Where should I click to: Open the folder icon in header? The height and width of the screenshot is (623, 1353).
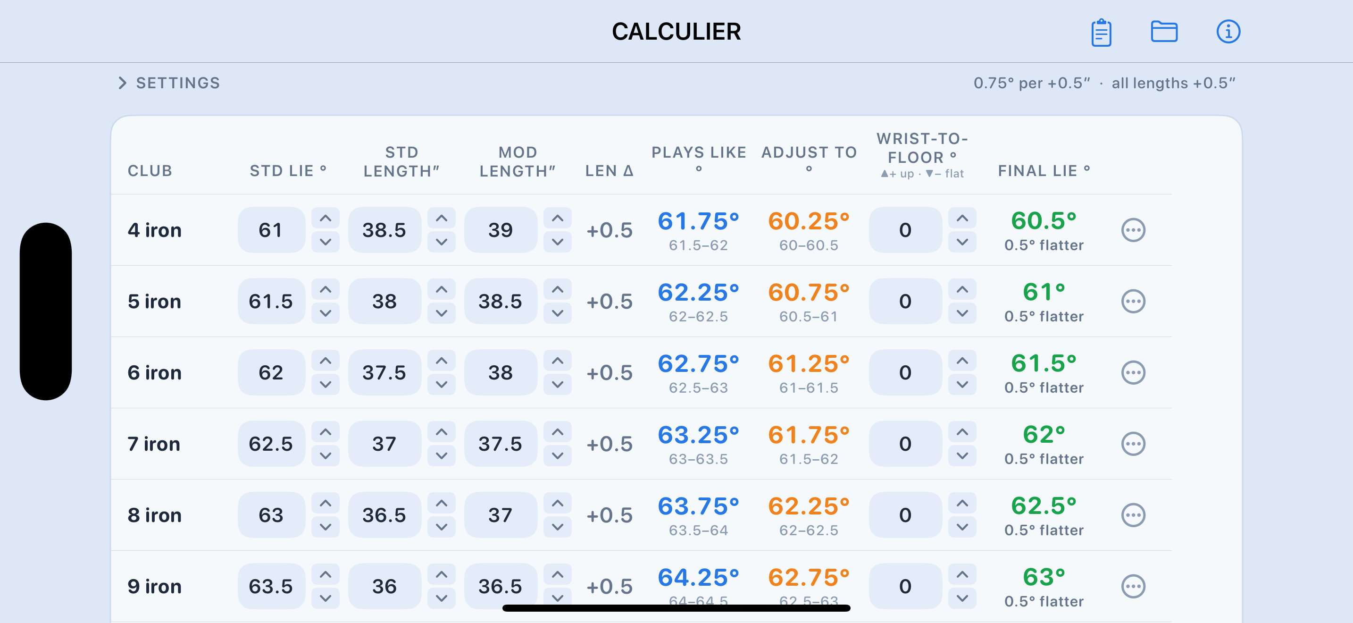1164,32
